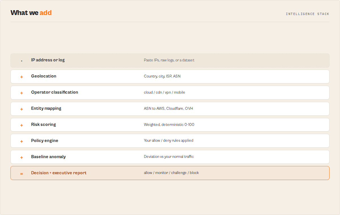The width and height of the screenshot is (340, 215).
Task: Choose the Baseline anomaly row title
Action: pos(48,157)
